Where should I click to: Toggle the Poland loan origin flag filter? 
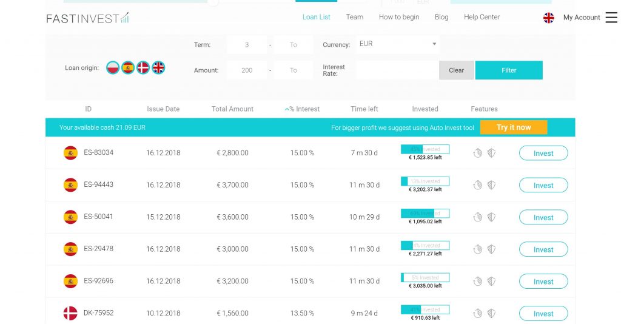pos(112,68)
